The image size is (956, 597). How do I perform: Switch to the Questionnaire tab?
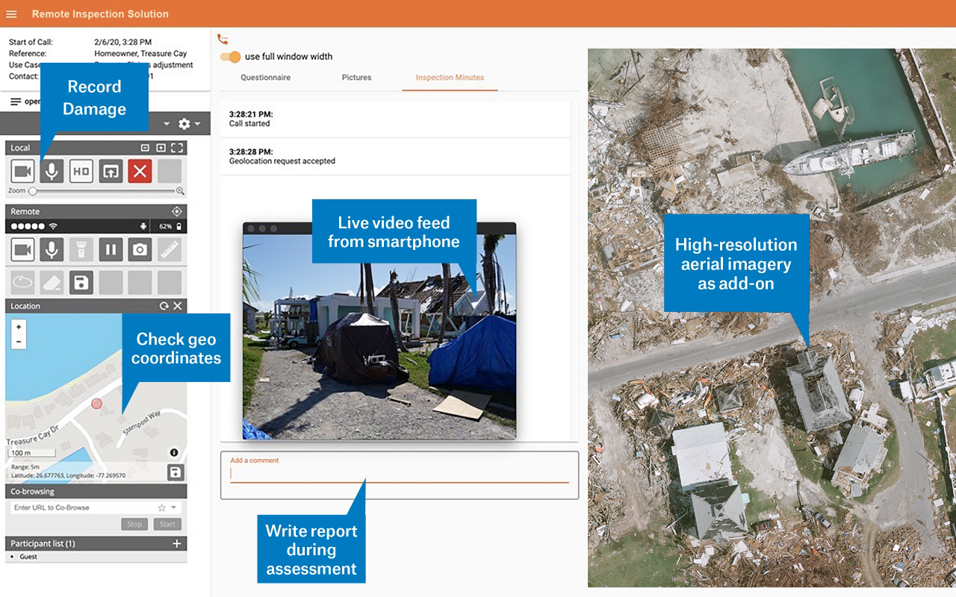(265, 78)
